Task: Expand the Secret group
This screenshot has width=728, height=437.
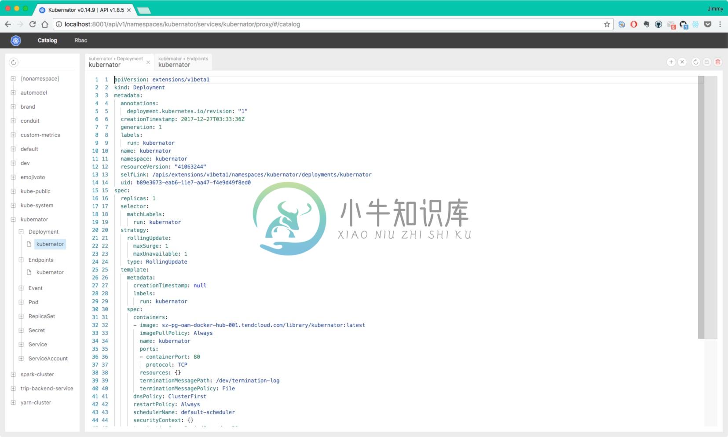Action: click(x=21, y=331)
